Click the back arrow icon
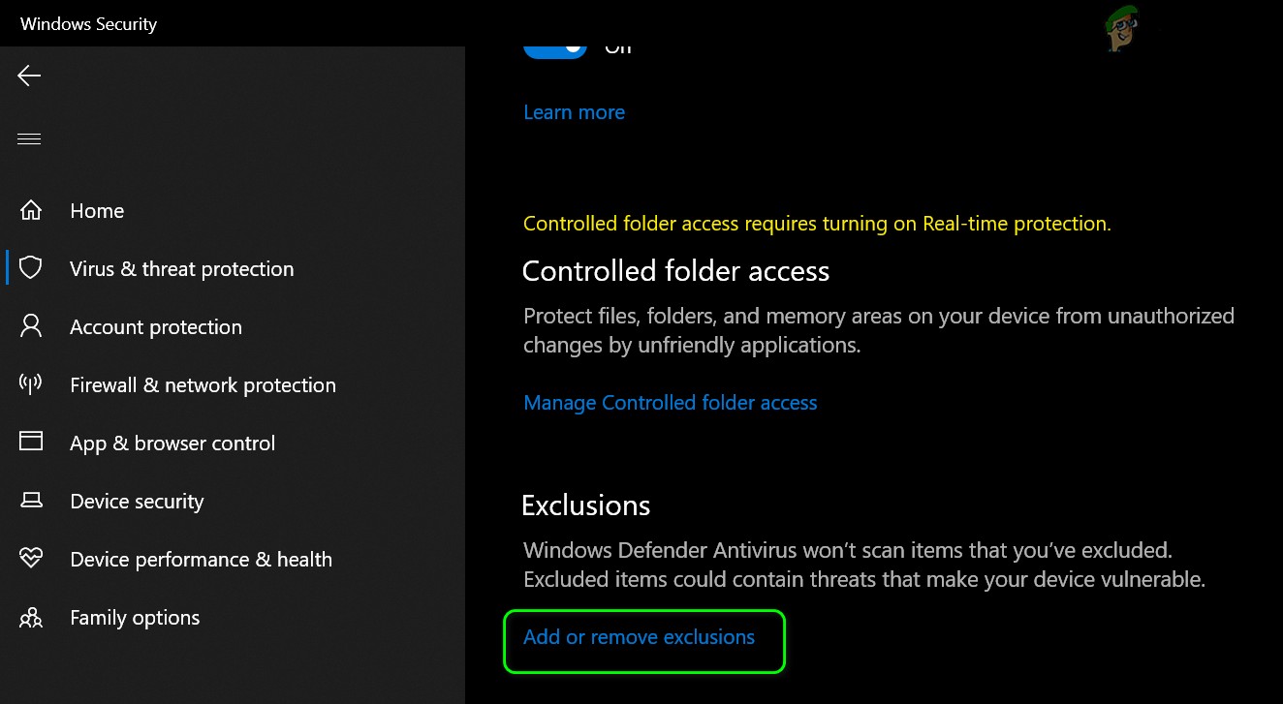The height and width of the screenshot is (704, 1283). click(29, 76)
